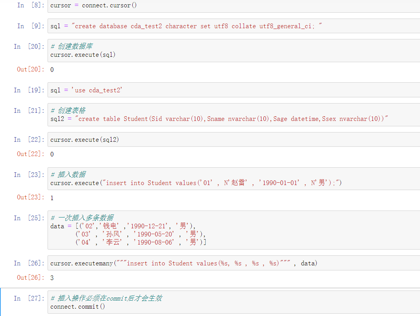Click the data list definition cell
This screenshot has width=420, height=316.
(x=232, y=230)
